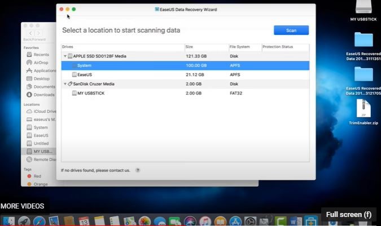This screenshot has width=381, height=226.
Task: Open Downloads in Finder sidebar
Action: click(x=40, y=95)
